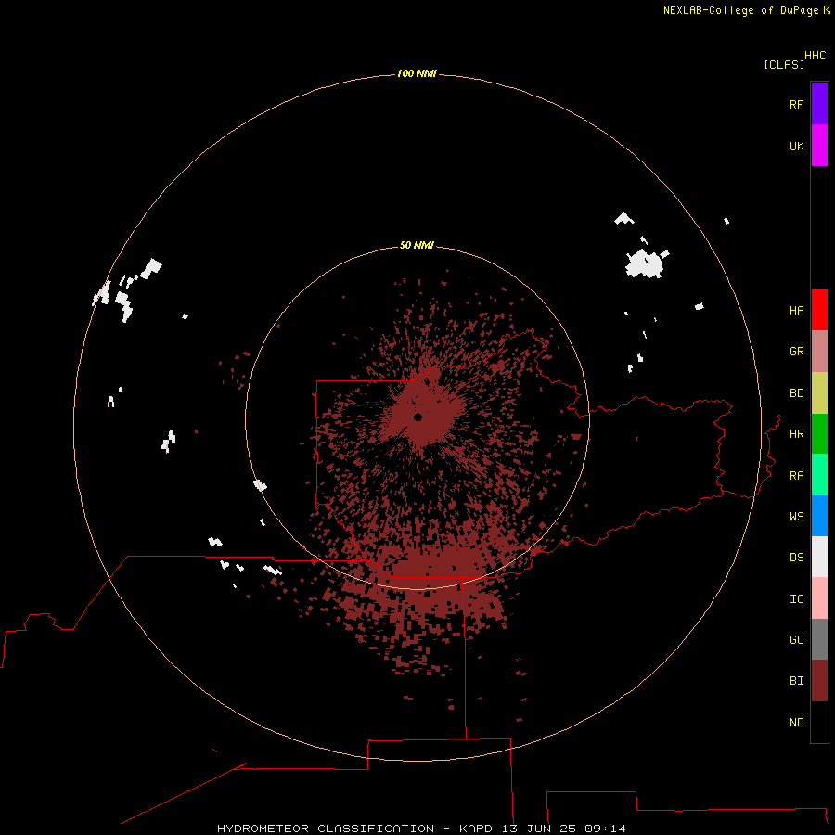
Task: Click the 'DS' legend label
Action: (796, 558)
